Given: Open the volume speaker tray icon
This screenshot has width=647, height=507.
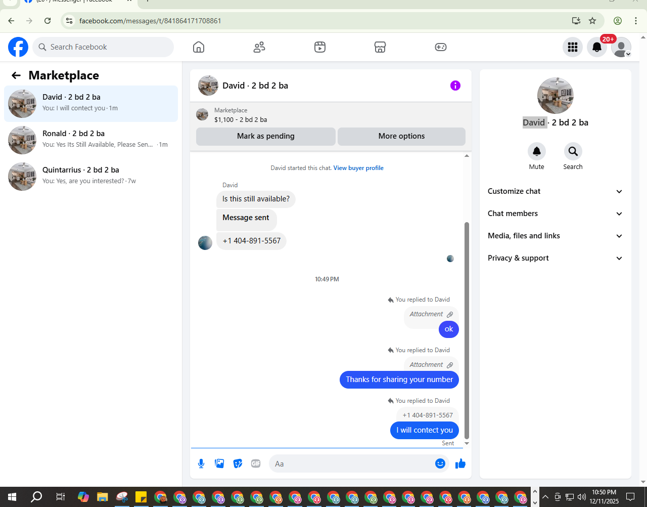Looking at the screenshot, I should click(x=581, y=497).
